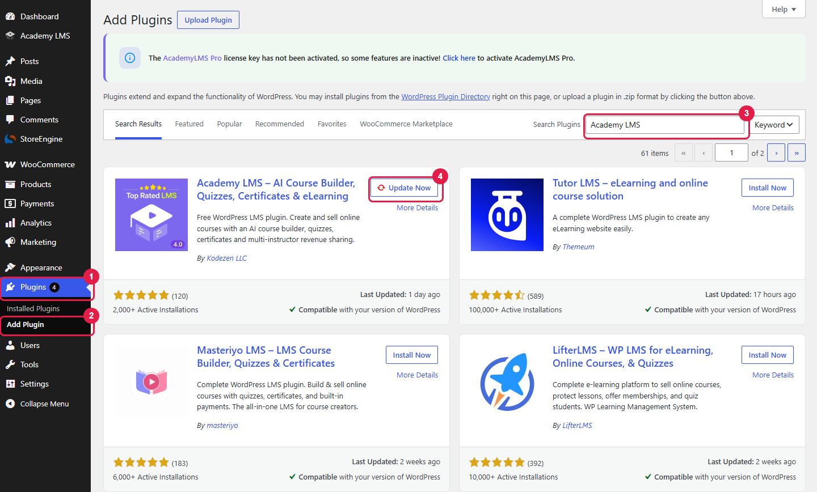Open the Keyword search type dropdown

774,125
